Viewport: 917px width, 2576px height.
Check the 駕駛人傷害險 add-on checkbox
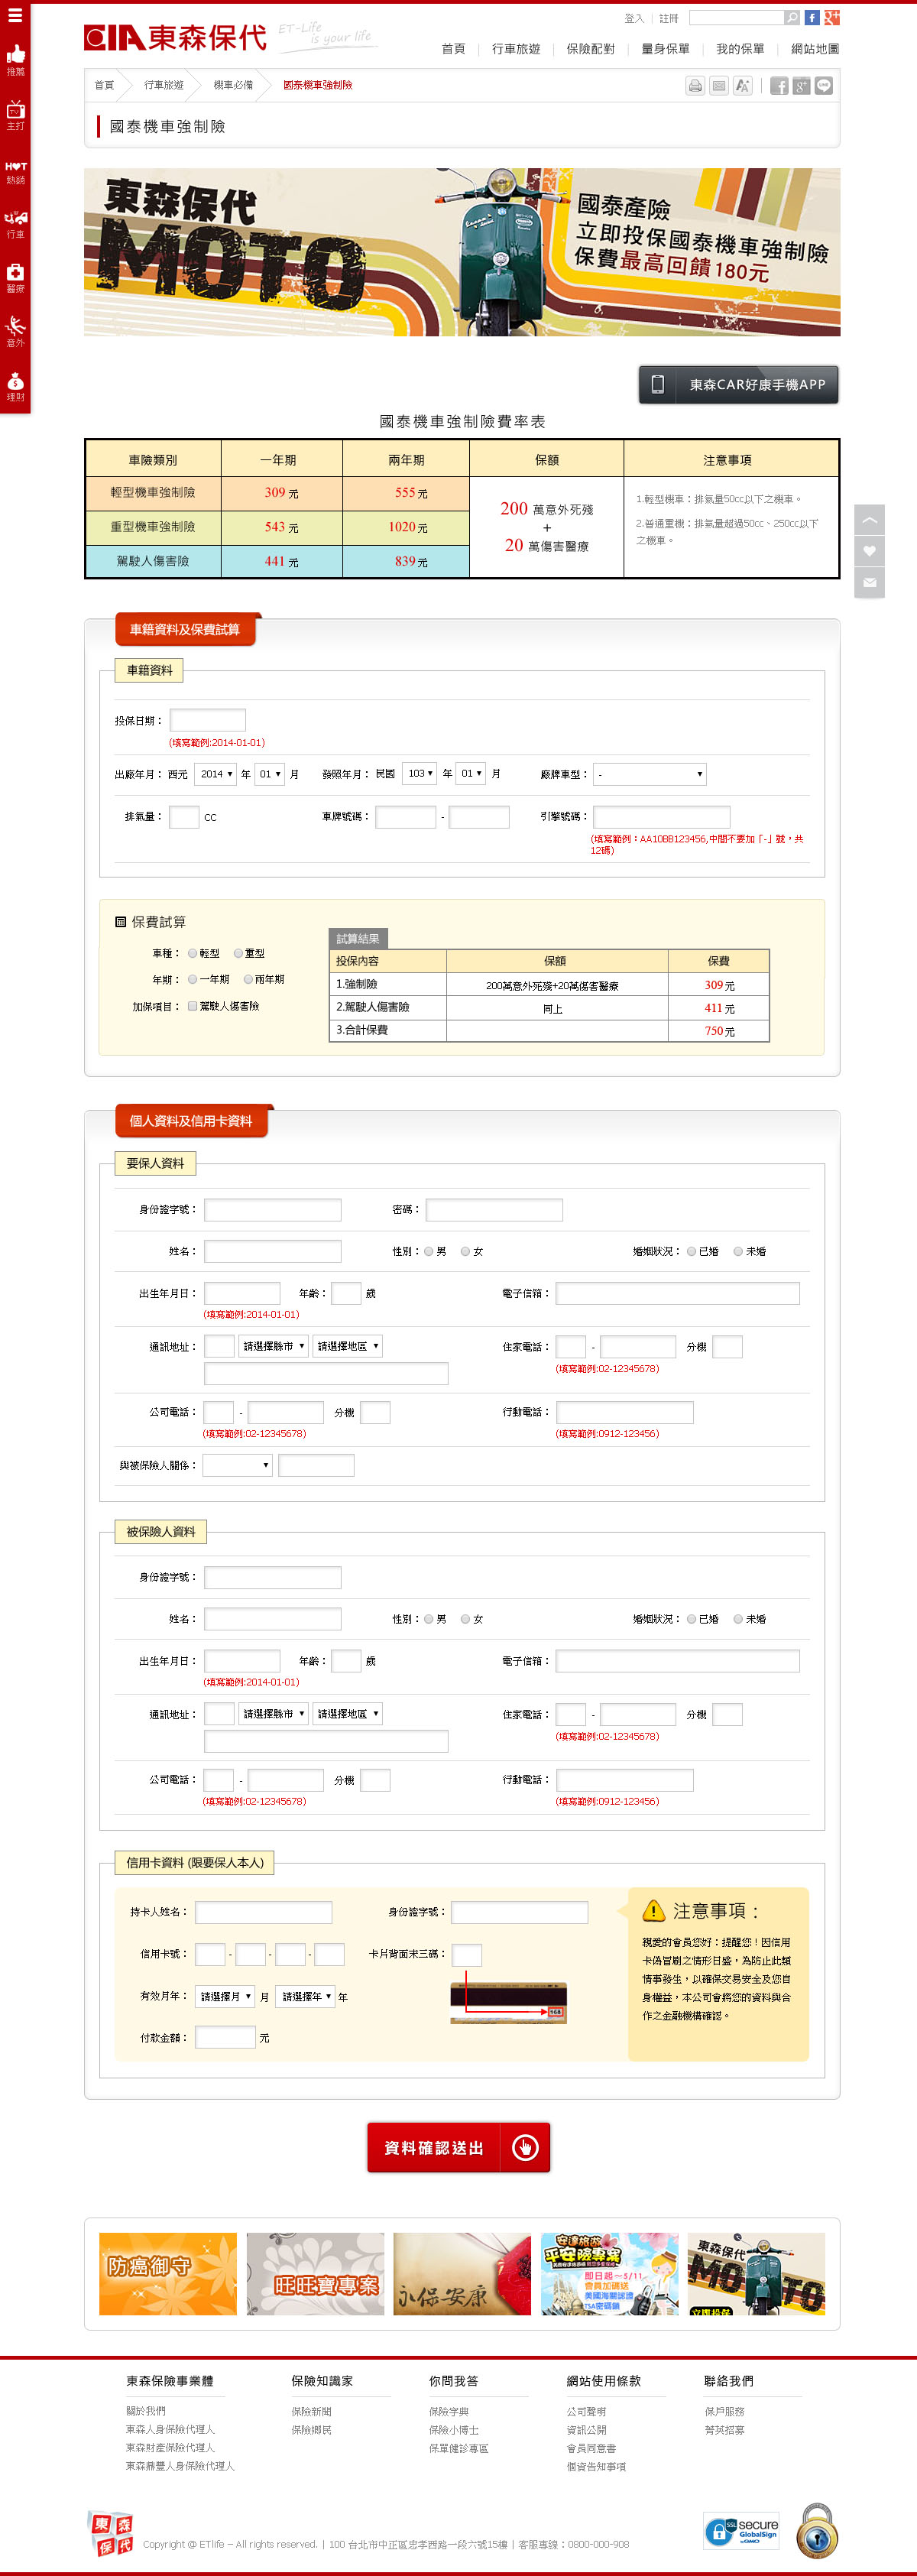[x=193, y=1006]
